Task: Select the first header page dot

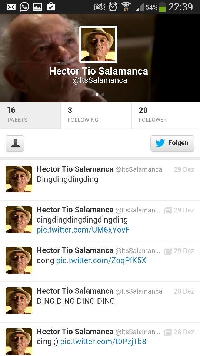Action: tap(97, 95)
